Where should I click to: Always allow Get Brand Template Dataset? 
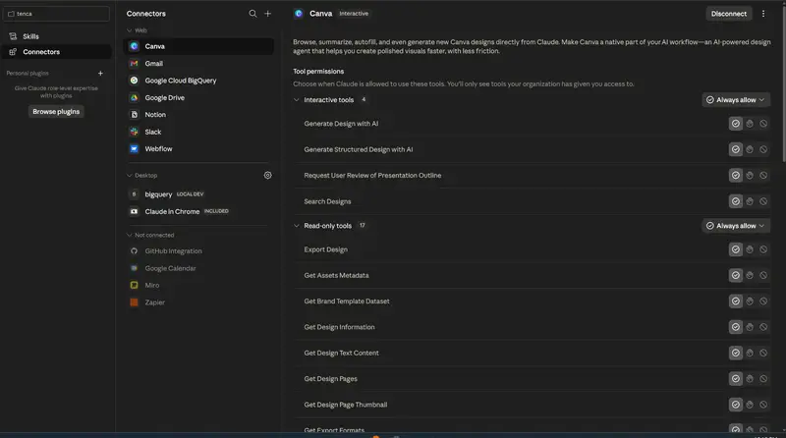735,301
